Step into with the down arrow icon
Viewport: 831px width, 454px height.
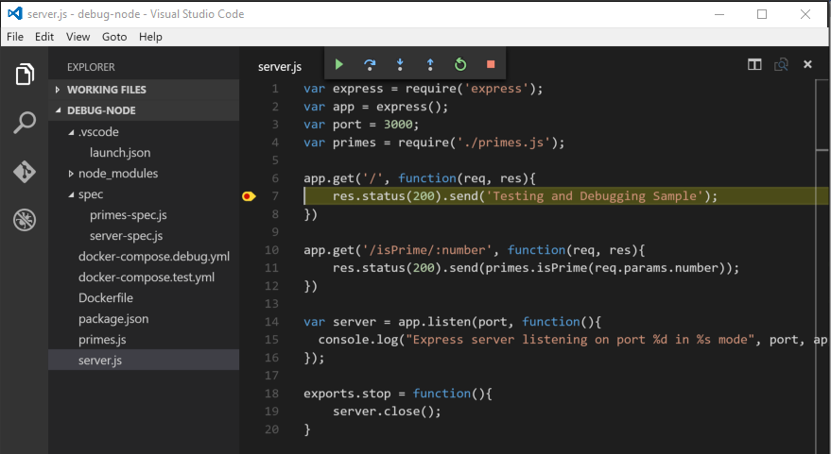[x=400, y=64]
